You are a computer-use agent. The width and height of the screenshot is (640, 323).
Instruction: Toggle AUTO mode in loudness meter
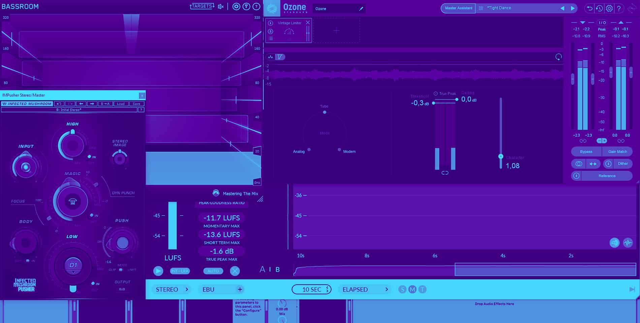click(213, 271)
